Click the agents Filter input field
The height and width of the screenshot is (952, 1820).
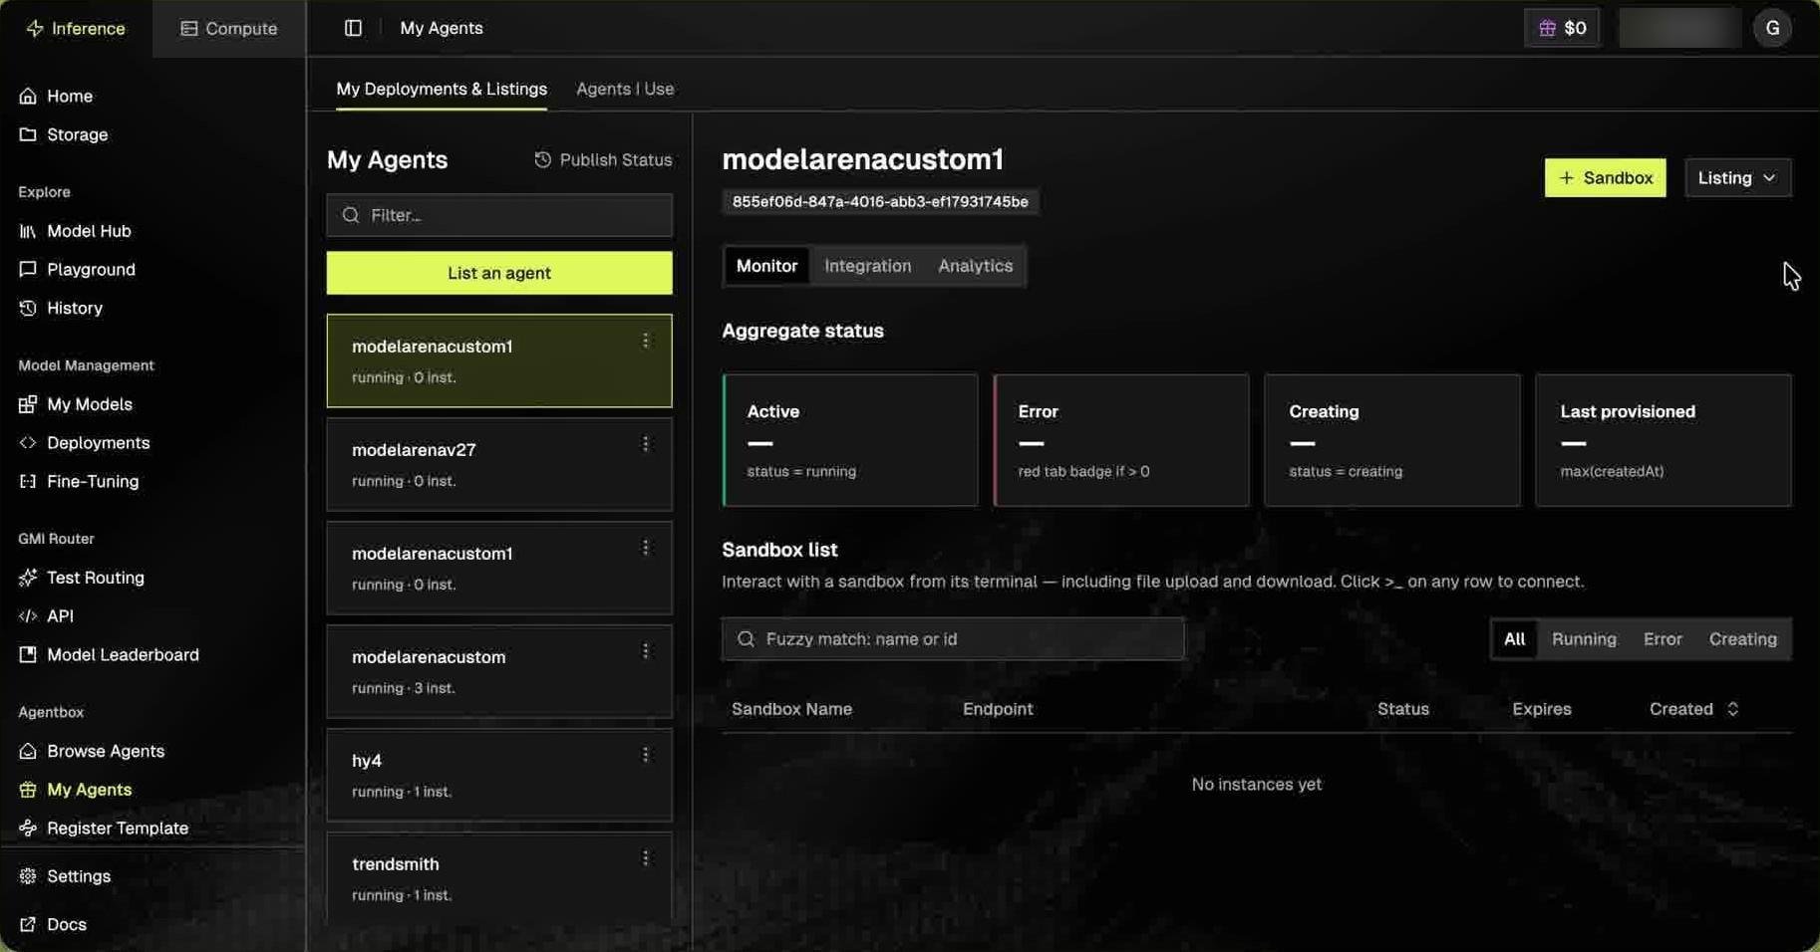point(499,215)
